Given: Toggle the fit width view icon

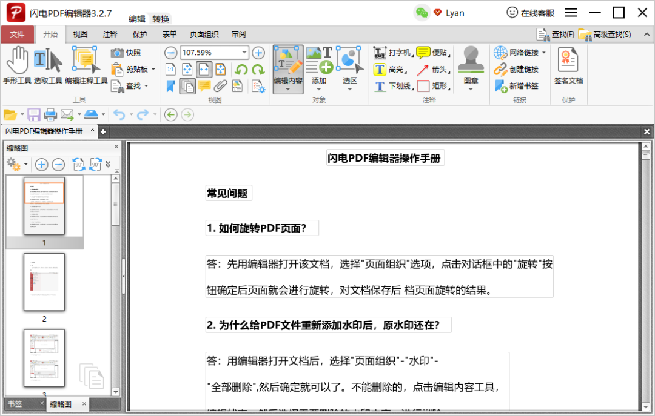Looking at the screenshot, I should [x=204, y=69].
